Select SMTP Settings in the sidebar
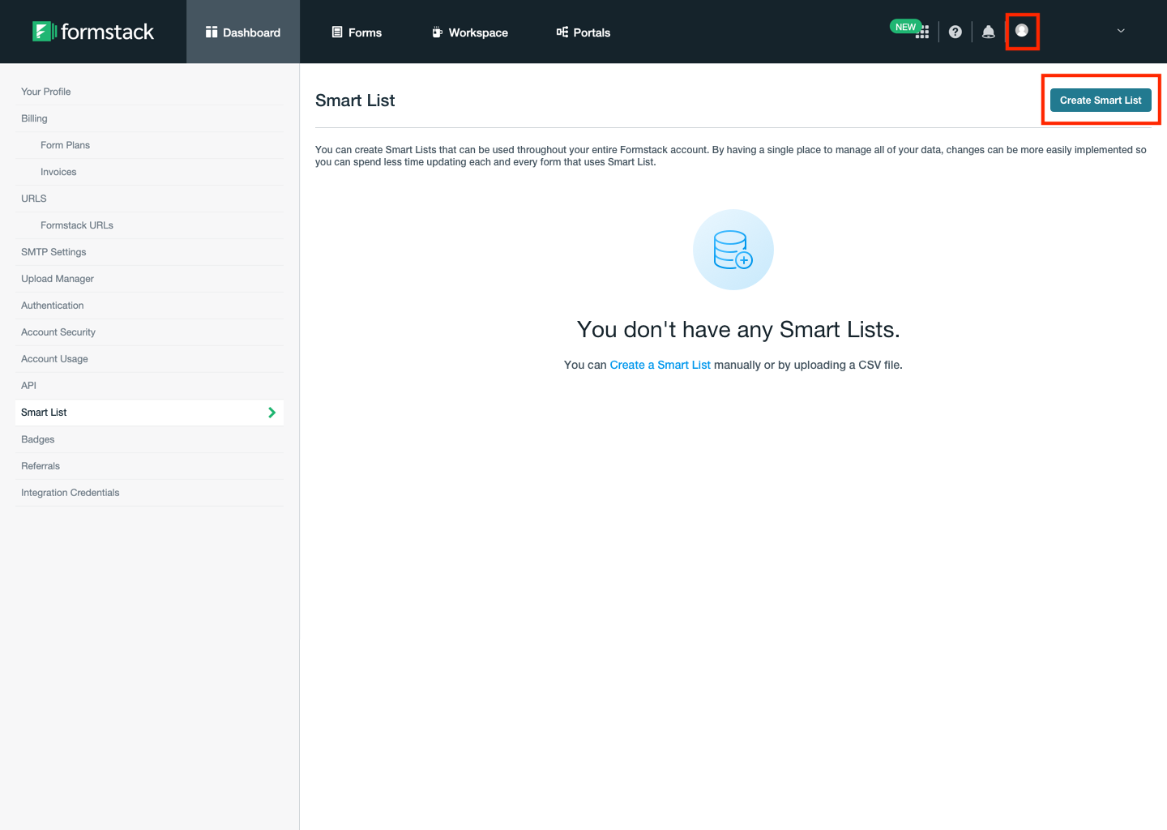 pyautogui.click(x=53, y=251)
